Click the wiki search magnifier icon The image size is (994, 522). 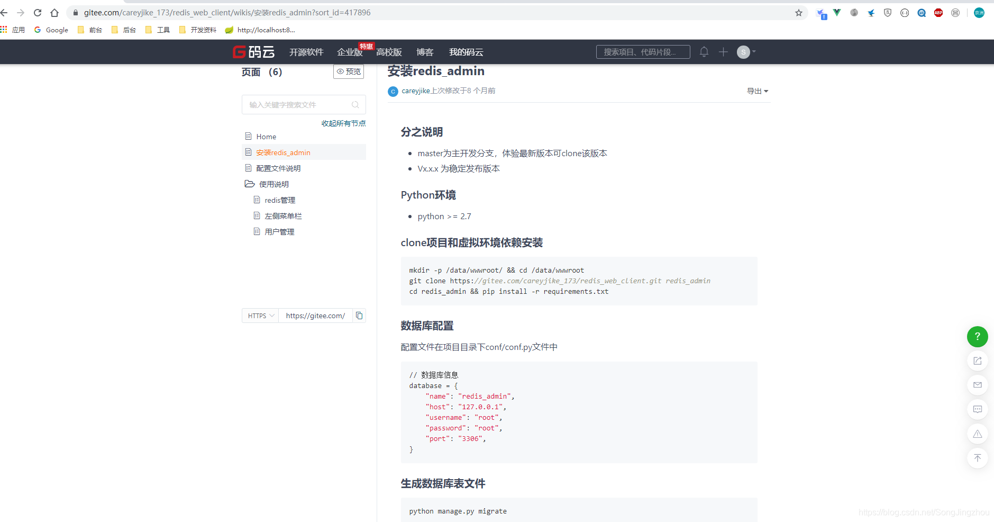pos(355,105)
